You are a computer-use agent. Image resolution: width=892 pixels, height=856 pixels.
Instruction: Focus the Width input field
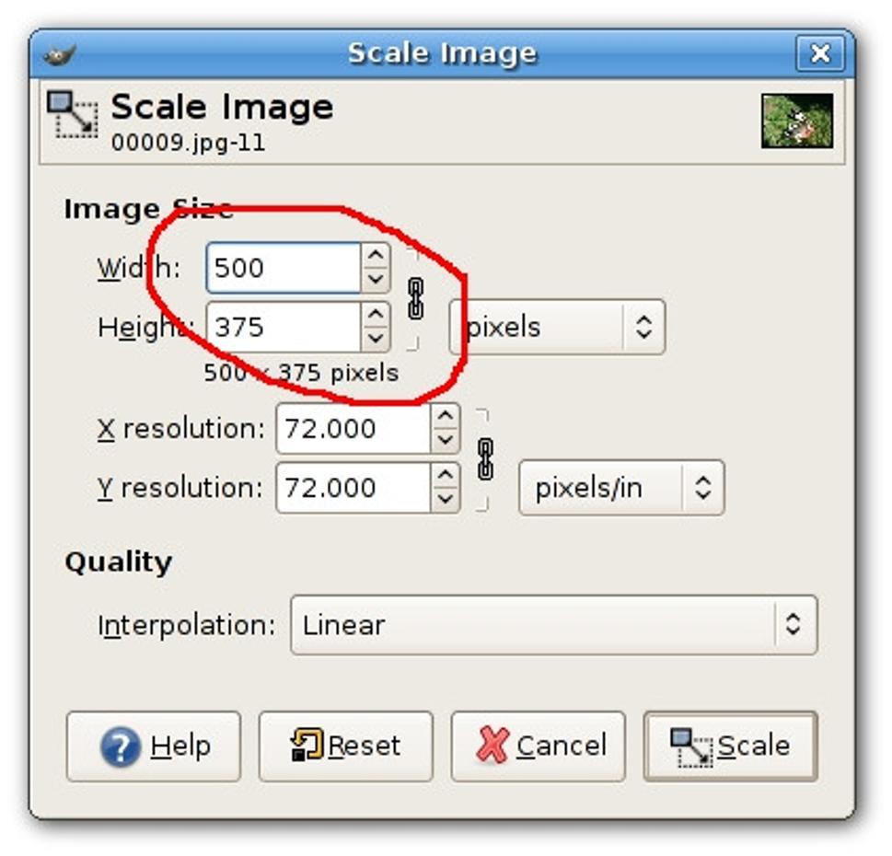coord(284,268)
